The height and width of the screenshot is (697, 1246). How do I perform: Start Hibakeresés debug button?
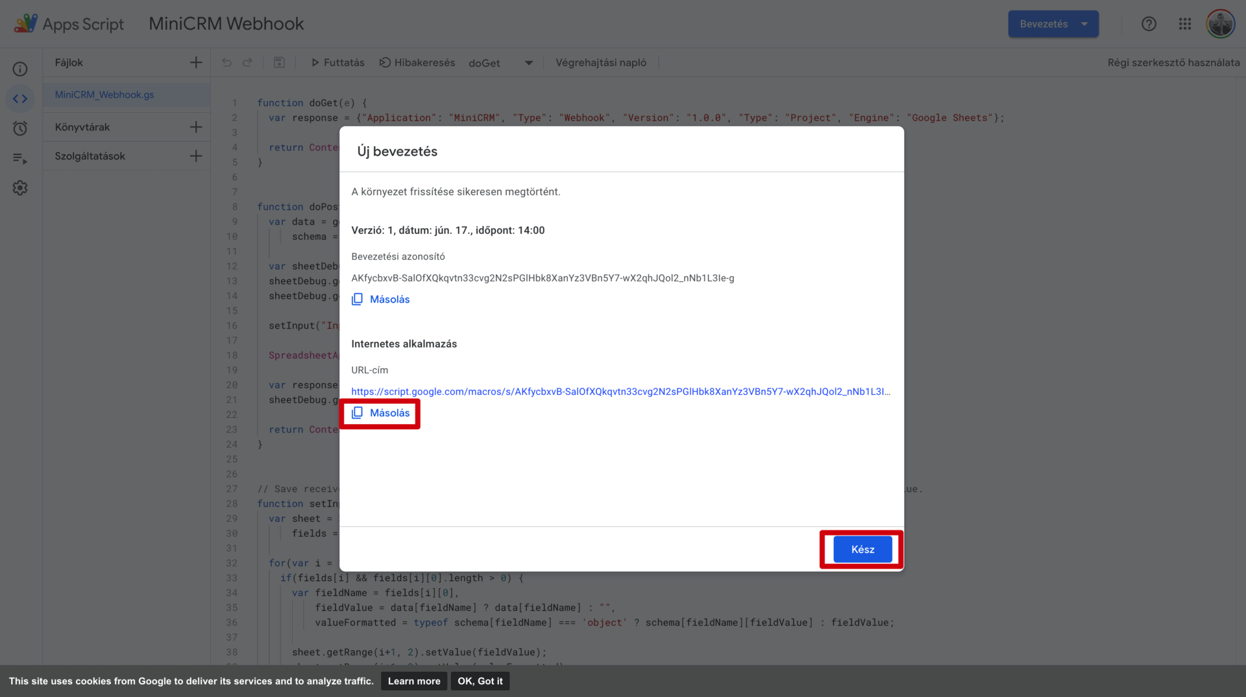point(417,62)
